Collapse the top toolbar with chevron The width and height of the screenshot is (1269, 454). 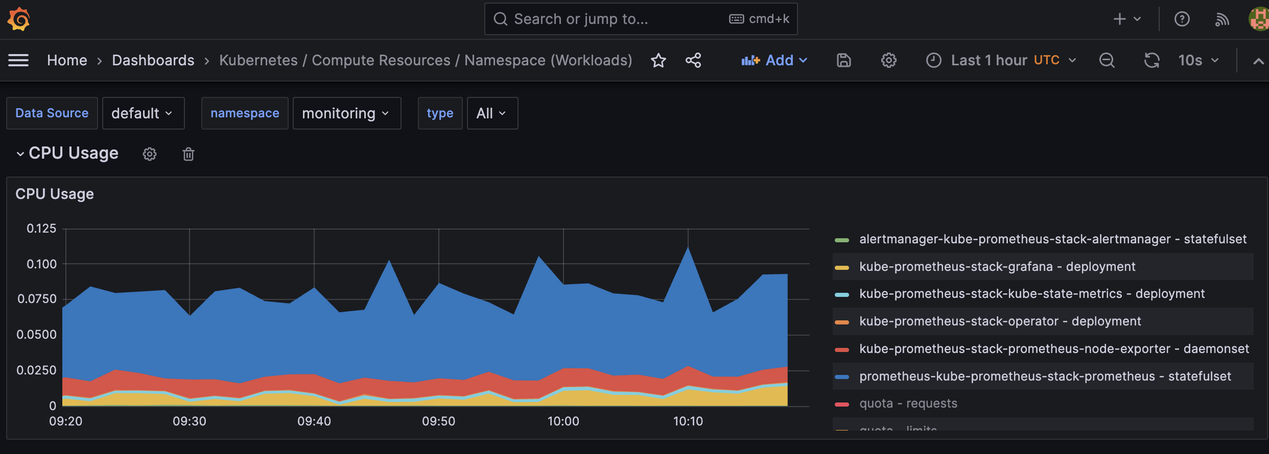coord(1259,61)
